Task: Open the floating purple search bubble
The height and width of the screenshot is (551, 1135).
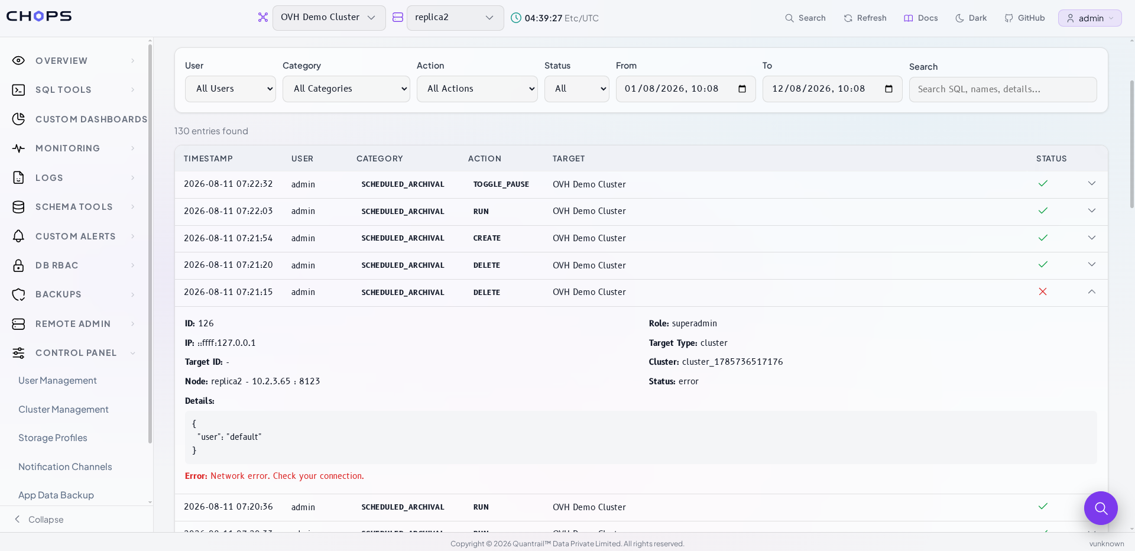Action: tap(1101, 508)
